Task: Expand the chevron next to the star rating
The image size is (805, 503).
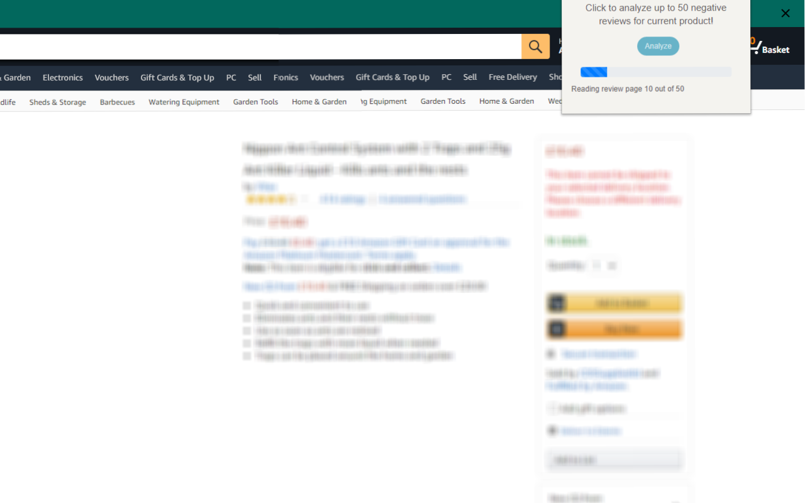Action: [303, 199]
